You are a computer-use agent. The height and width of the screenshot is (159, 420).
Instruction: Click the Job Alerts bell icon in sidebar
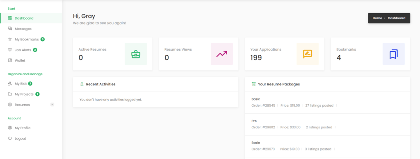(10, 50)
